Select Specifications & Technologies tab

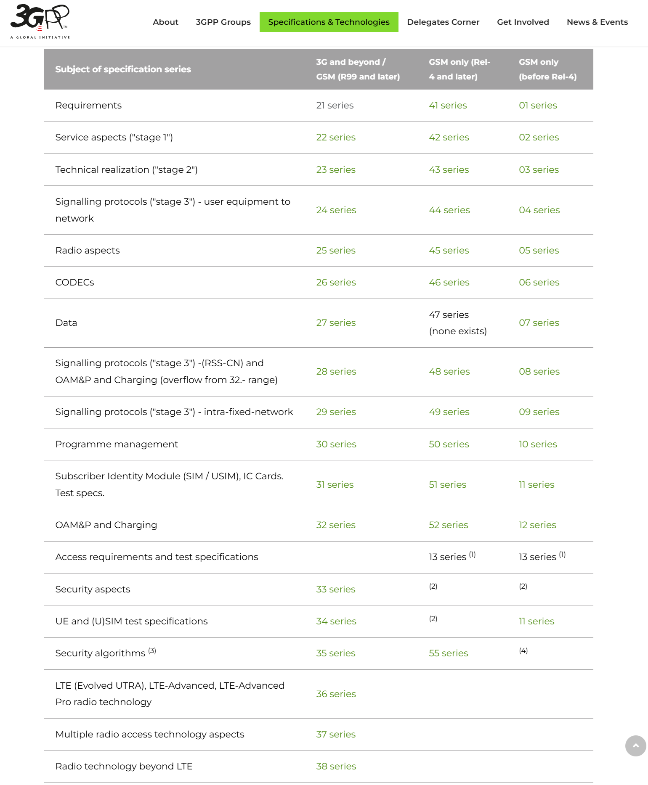pos(329,22)
